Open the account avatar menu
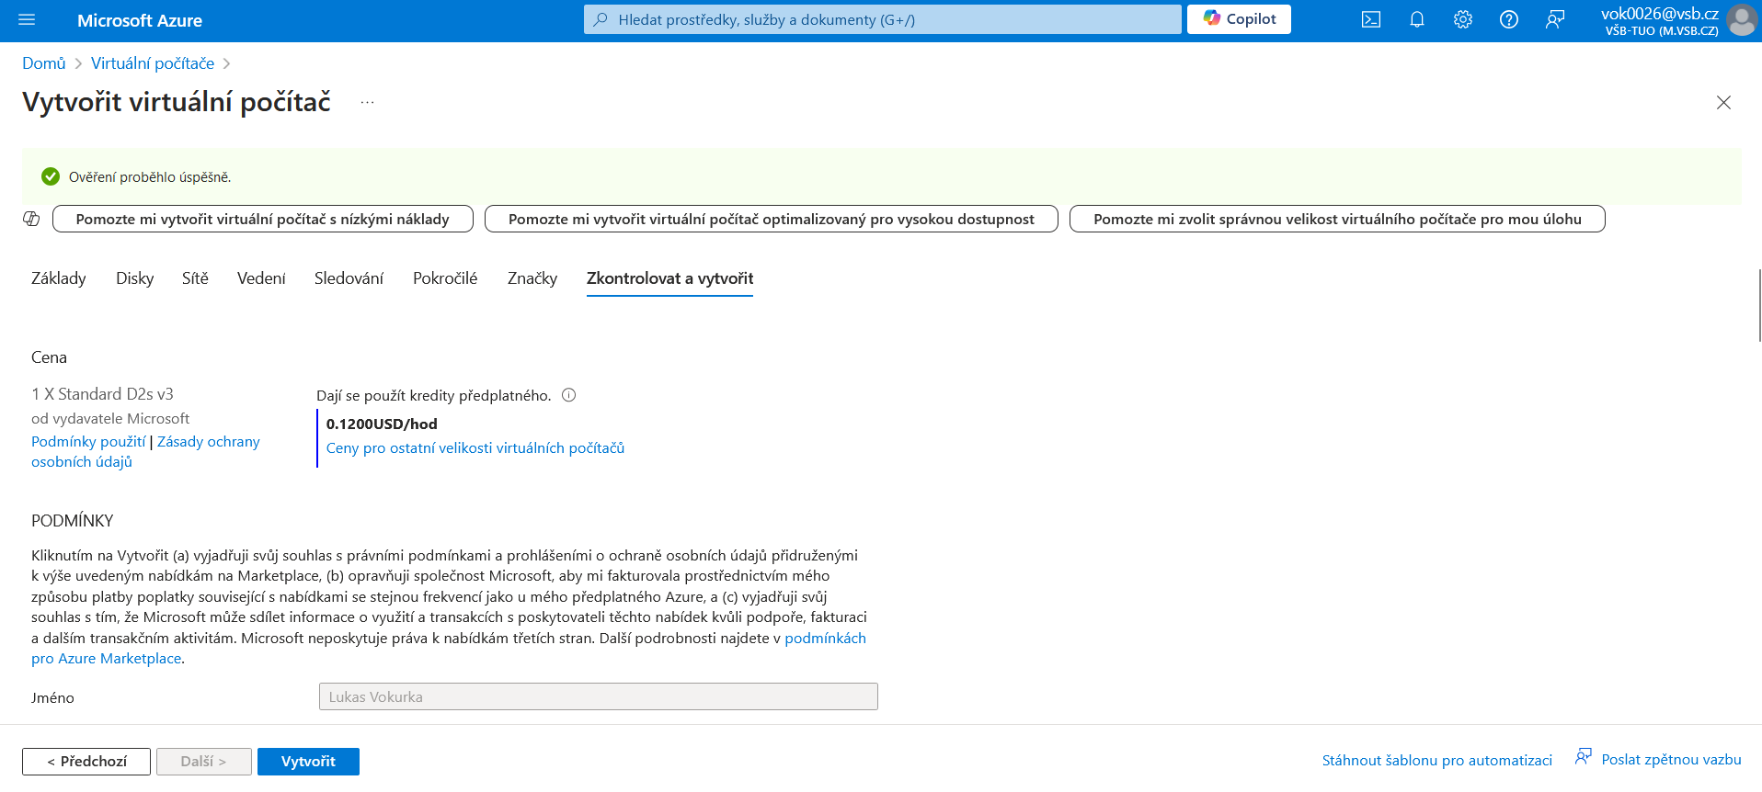The height and width of the screenshot is (792, 1762). point(1742,19)
